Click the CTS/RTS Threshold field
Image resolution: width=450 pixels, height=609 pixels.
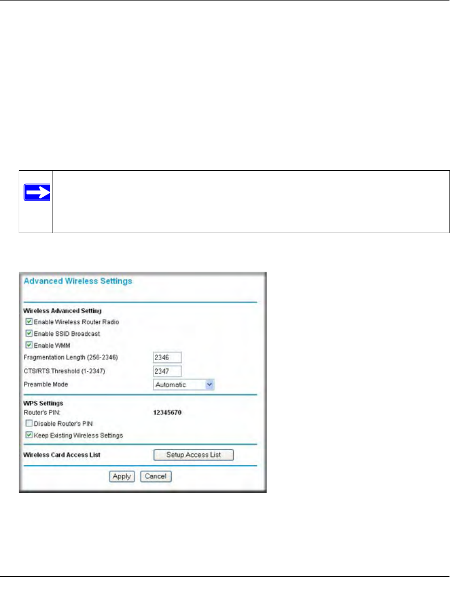pyautogui.click(x=168, y=371)
